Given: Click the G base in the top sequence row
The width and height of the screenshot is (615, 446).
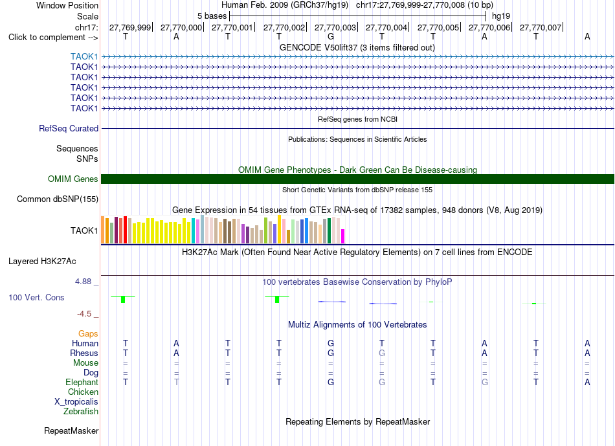Looking at the screenshot, I should pos(331,36).
